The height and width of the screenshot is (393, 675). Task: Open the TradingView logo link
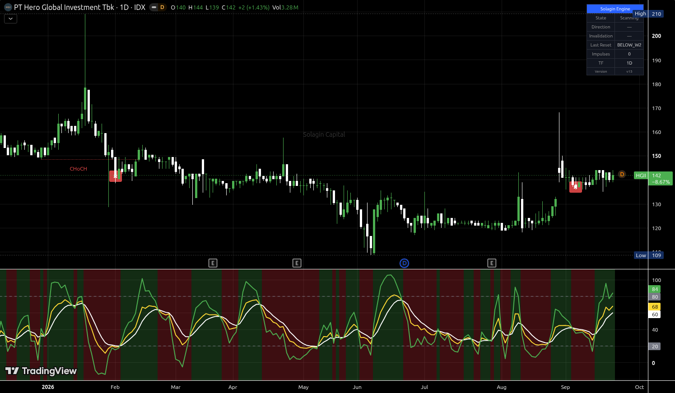[41, 371]
